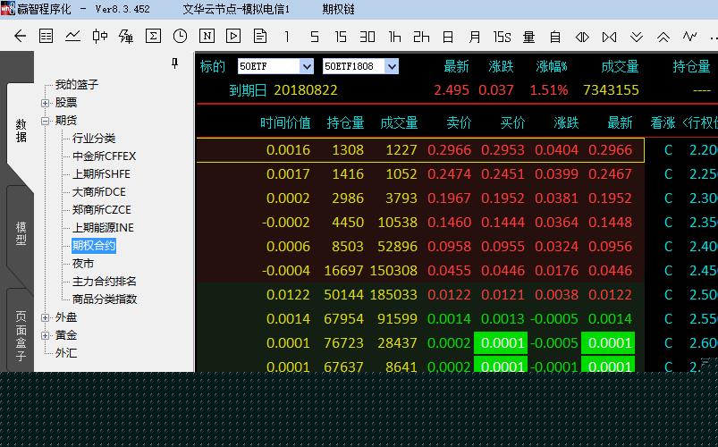This screenshot has width=718, height=447.
Task: Click the back arrow toolbar icon
Action: 20,37
